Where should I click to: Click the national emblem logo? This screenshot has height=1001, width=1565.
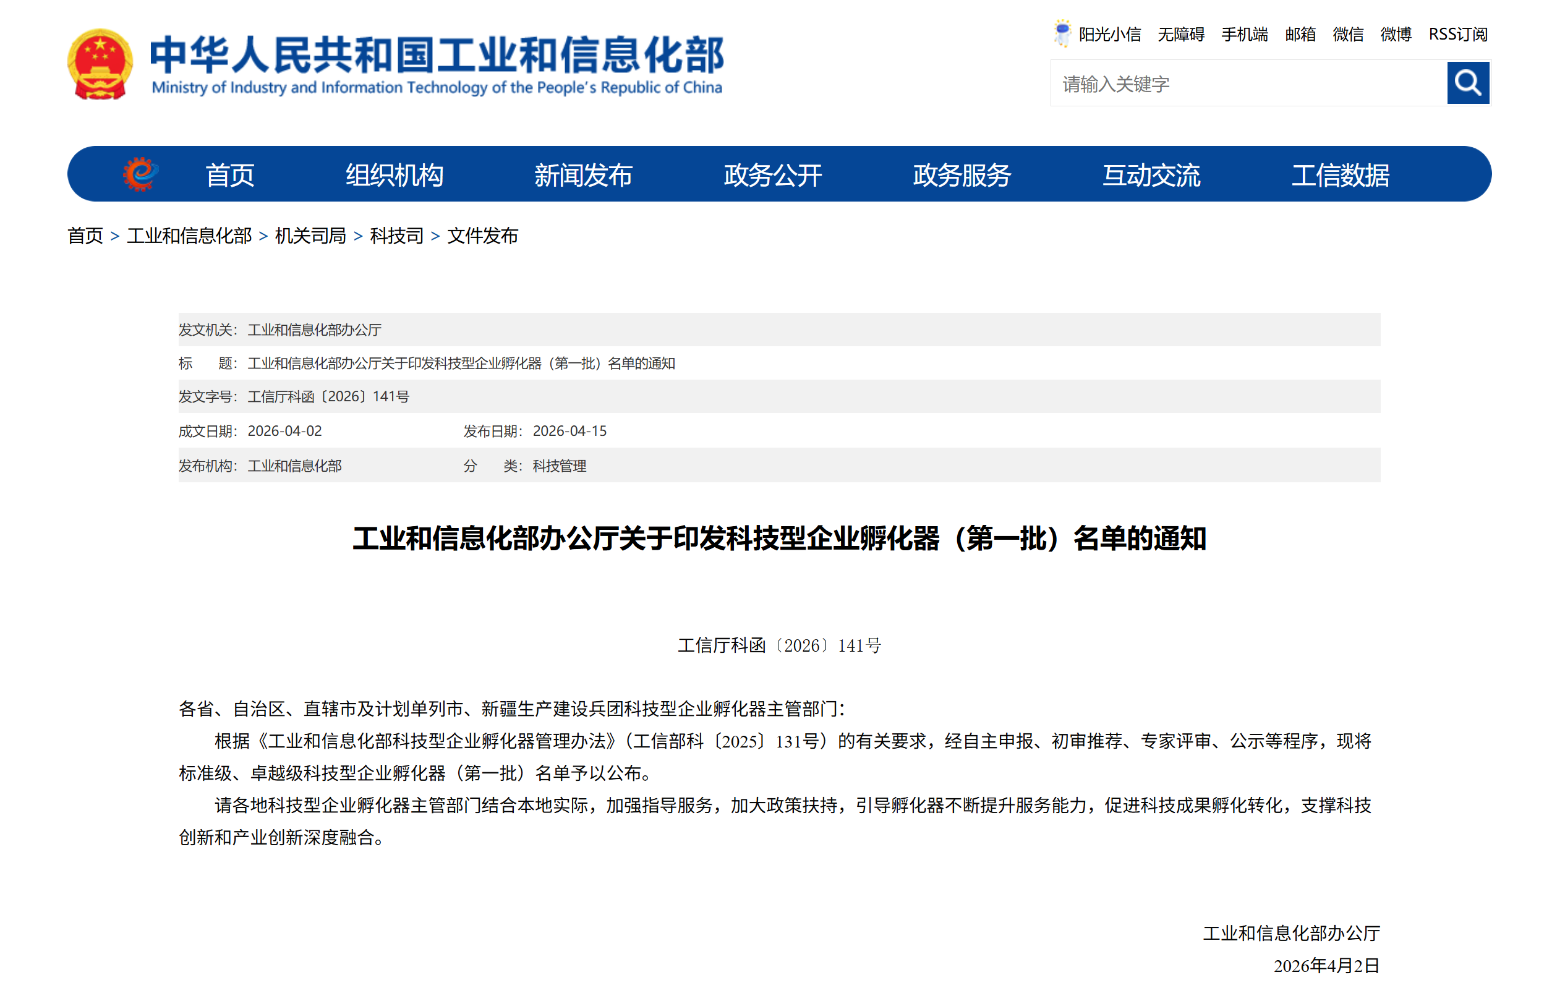click(100, 64)
